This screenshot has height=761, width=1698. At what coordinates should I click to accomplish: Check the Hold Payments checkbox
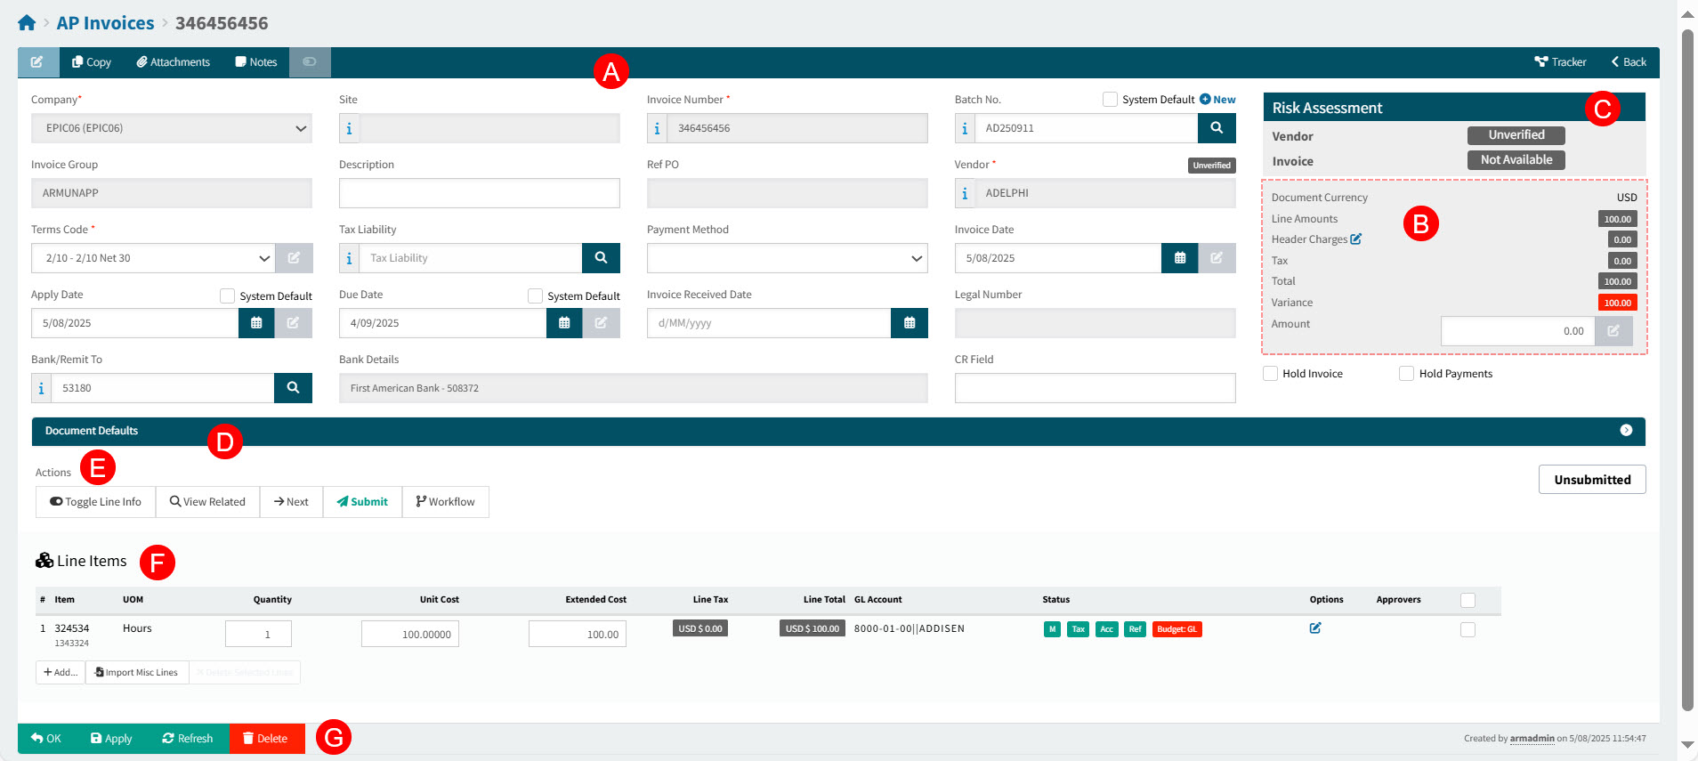(1406, 374)
